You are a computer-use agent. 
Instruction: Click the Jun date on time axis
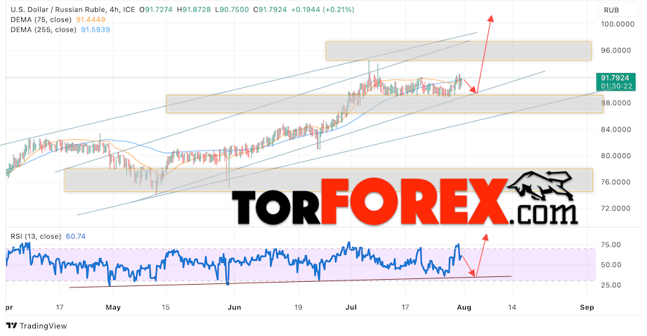[x=235, y=307]
